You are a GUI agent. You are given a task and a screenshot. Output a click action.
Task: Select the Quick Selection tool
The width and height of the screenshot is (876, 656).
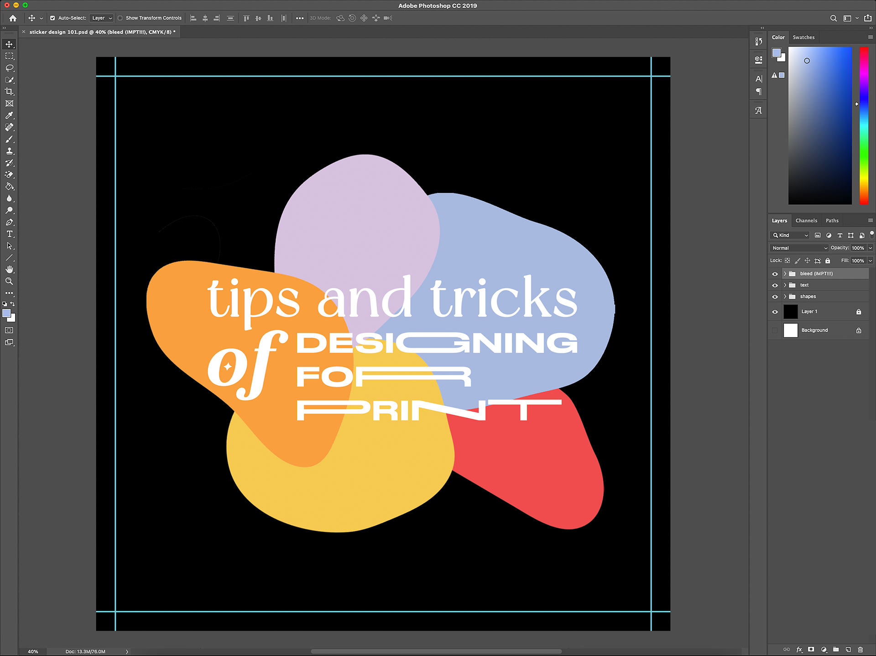click(9, 80)
